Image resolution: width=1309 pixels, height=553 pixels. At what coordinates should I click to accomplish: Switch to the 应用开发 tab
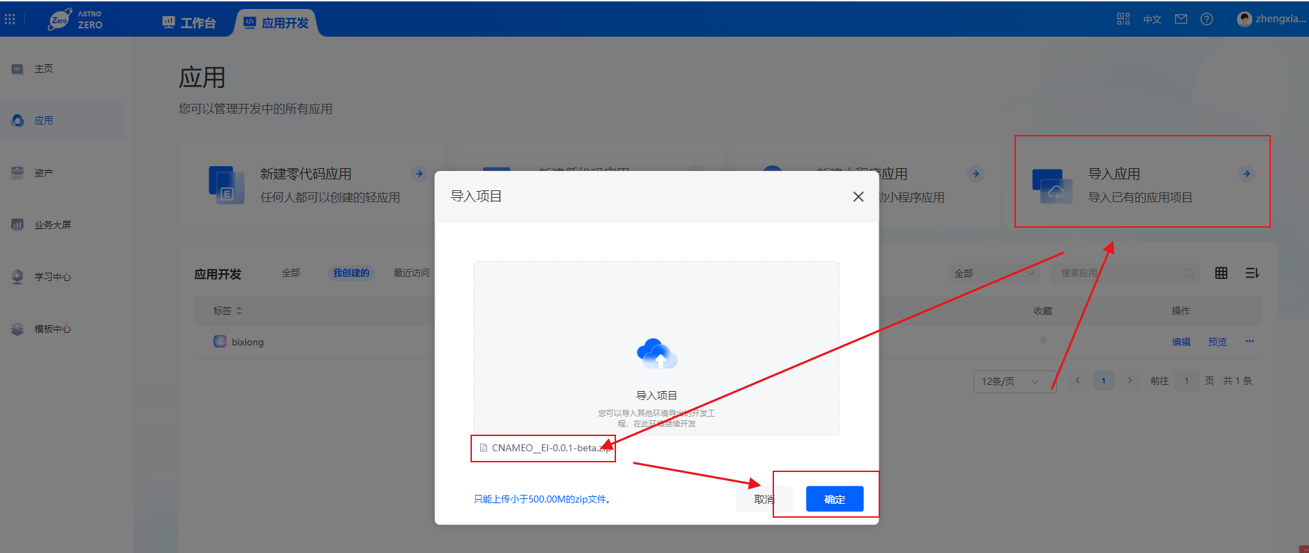(x=276, y=23)
